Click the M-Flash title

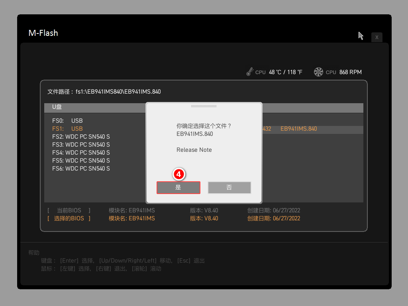[43, 33]
